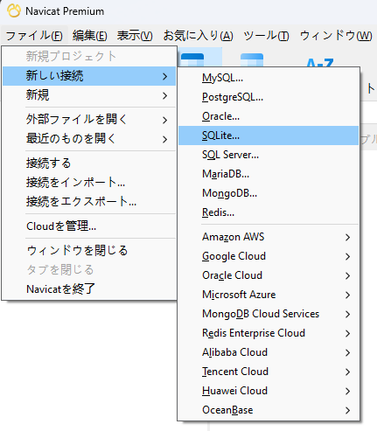The image size is (377, 431).
Task: Open the ツール(T) menu
Action: (266, 36)
